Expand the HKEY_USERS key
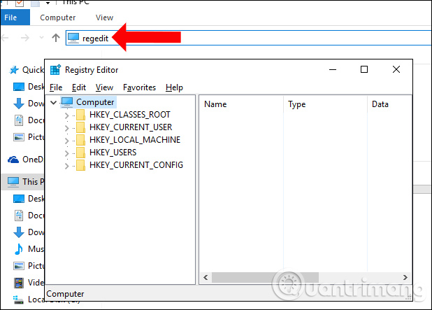432x310 pixels. (66, 153)
